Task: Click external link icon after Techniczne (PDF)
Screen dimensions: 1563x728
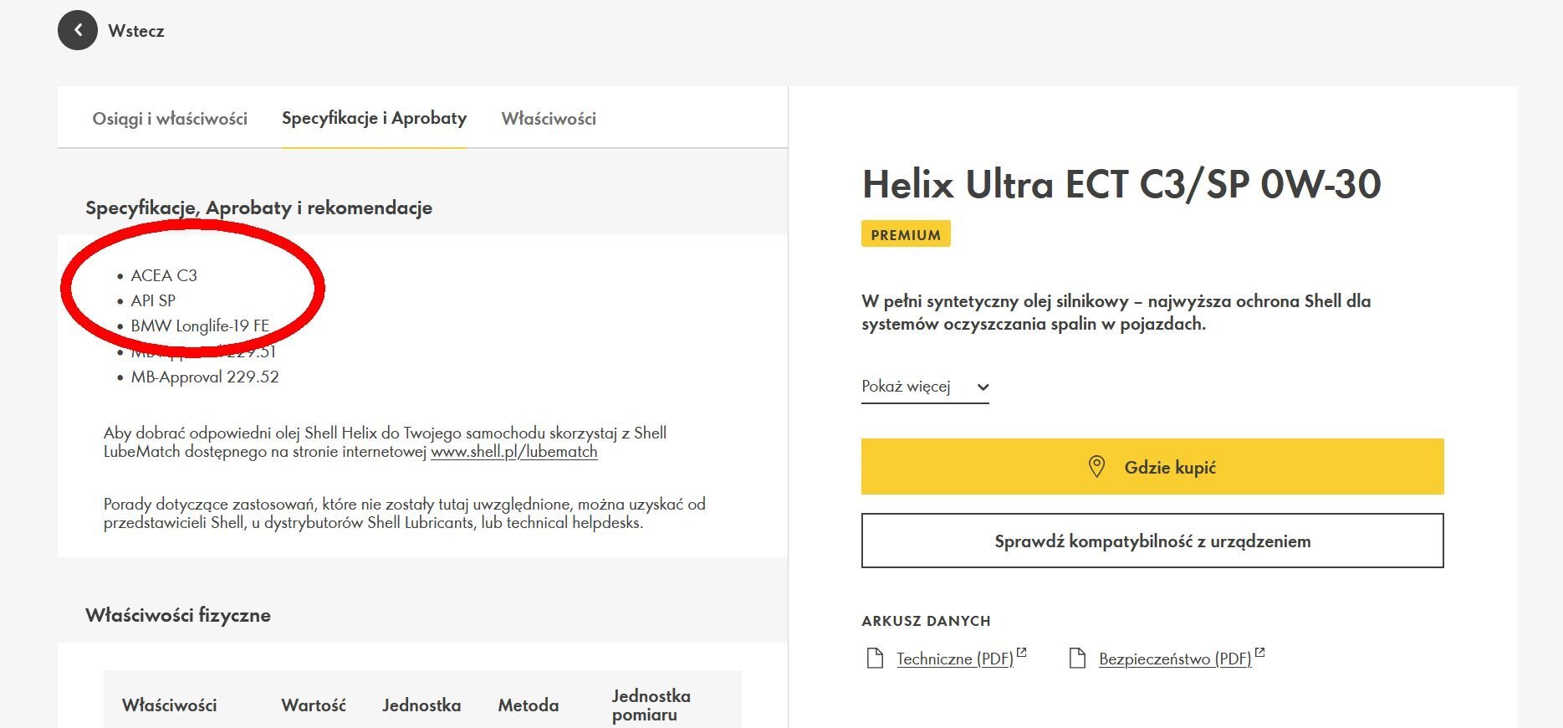Action: point(1021,653)
